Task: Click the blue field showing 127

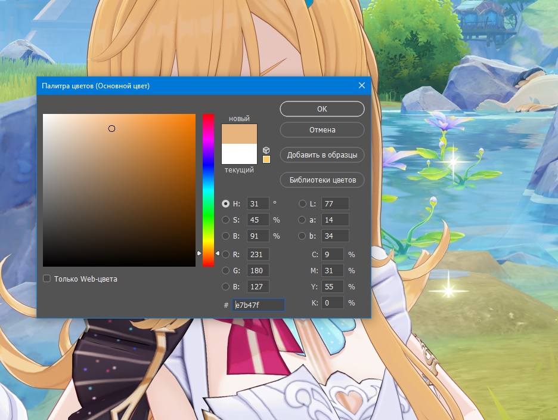Action: pyautogui.click(x=258, y=286)
